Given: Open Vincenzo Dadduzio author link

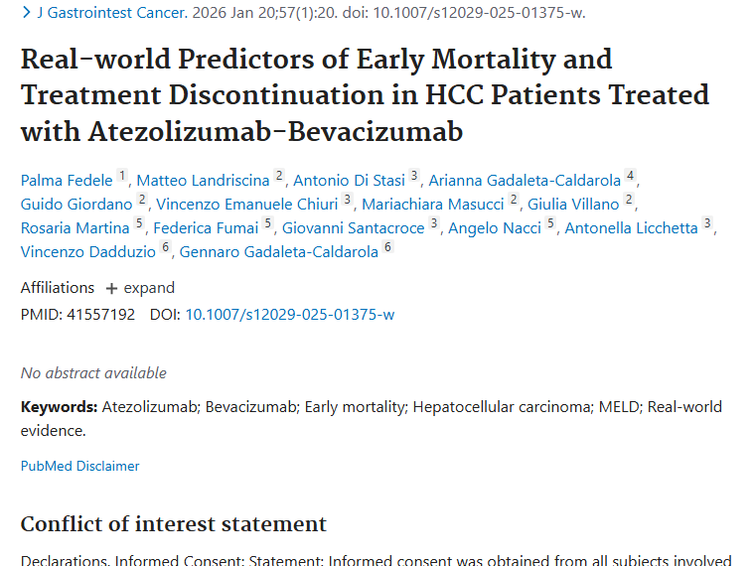Looking at the screenshot, I should (x=88, y=251).
